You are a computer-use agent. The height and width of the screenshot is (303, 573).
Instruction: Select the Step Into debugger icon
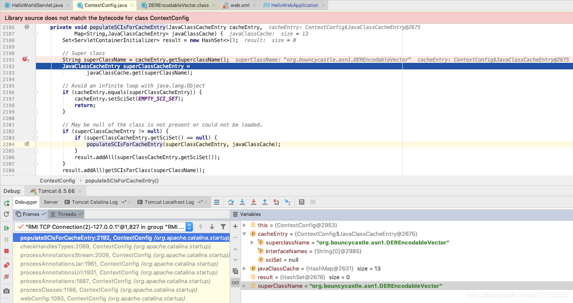[242, 202]
